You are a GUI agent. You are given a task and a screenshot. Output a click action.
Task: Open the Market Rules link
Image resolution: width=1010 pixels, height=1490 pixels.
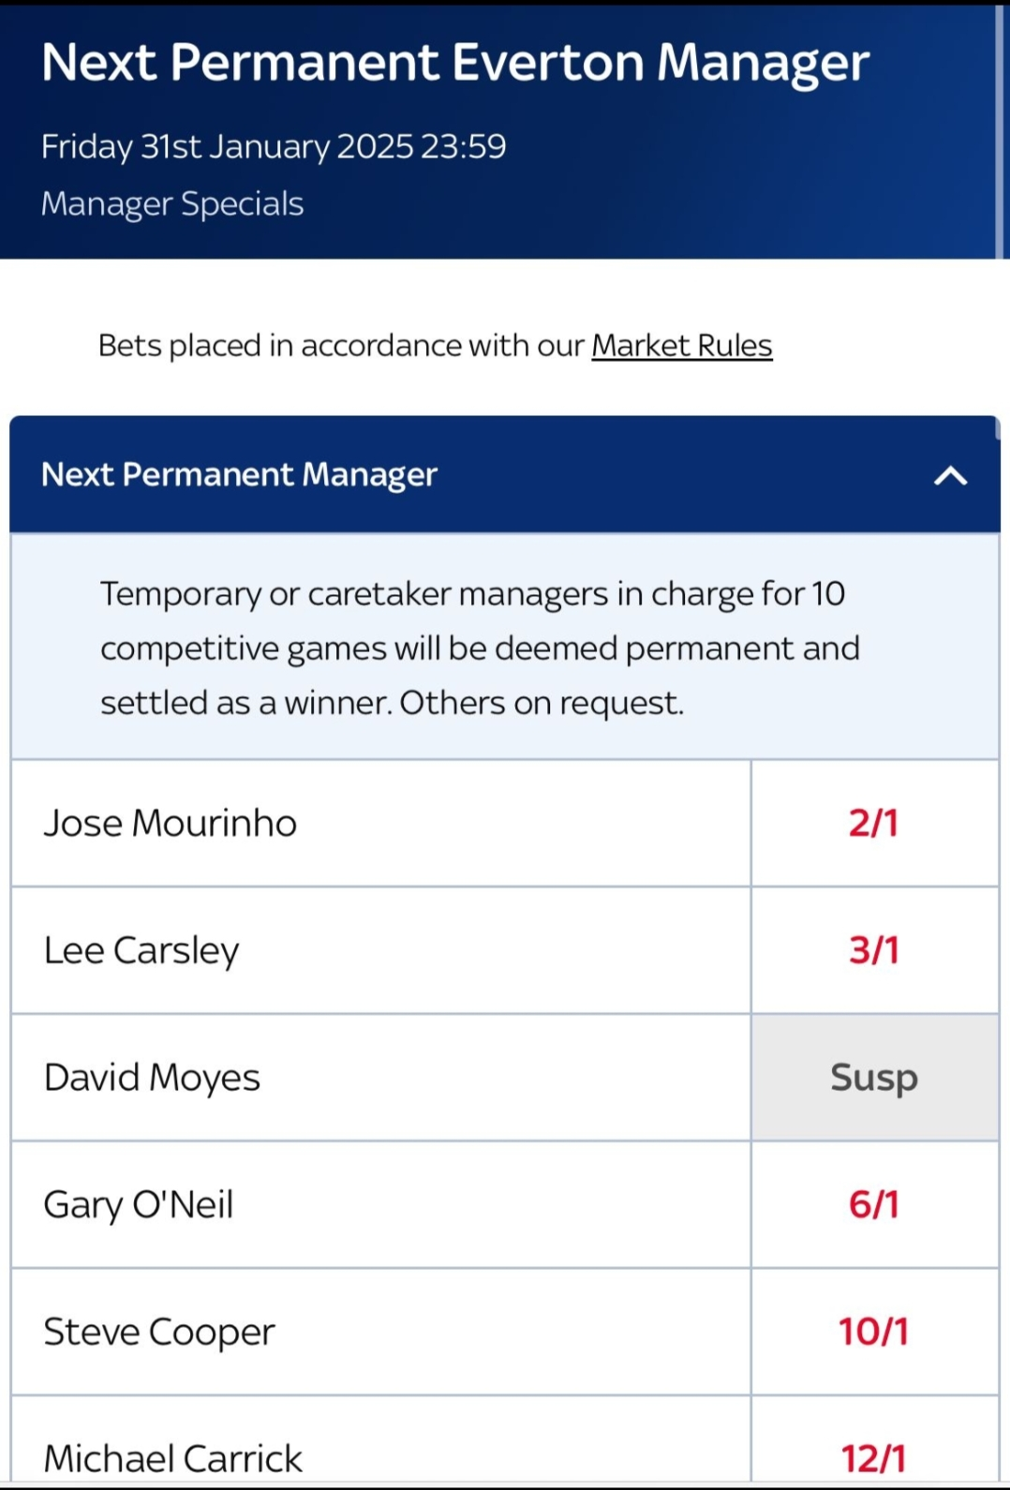pyautogui.click(x=681, y=346)
